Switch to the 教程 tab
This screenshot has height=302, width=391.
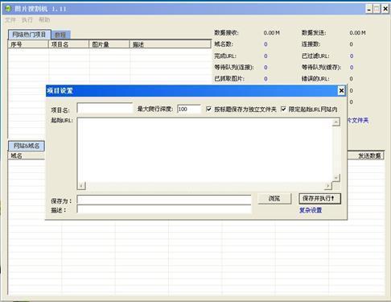coord(60,35)
